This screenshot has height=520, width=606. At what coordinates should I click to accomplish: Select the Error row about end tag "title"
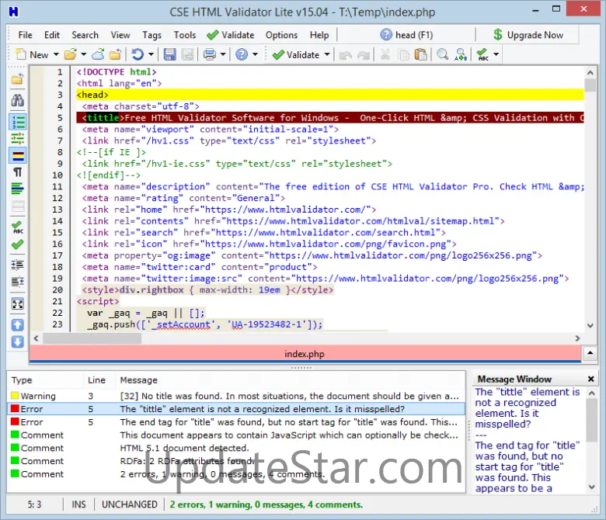[x=236, y=422]
